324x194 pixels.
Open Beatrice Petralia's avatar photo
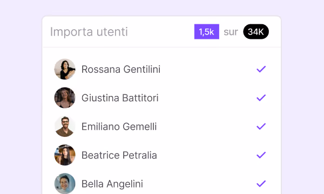pos(65,155)
